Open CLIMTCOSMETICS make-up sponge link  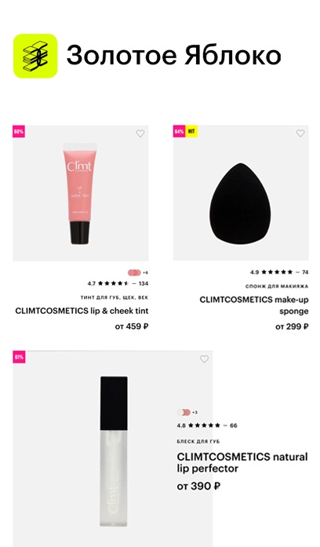point(254,305)
